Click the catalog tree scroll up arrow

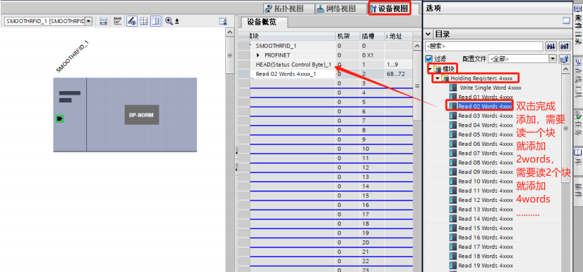(x=565, y=69)
